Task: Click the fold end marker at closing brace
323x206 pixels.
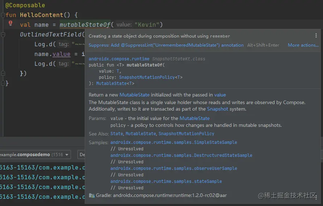Action: (3, 83)
